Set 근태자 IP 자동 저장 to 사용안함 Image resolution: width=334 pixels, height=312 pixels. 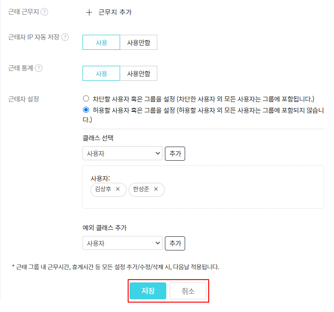pos(138,43)
